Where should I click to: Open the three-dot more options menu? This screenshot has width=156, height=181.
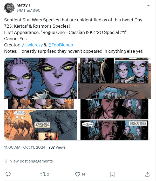[148, 5]
